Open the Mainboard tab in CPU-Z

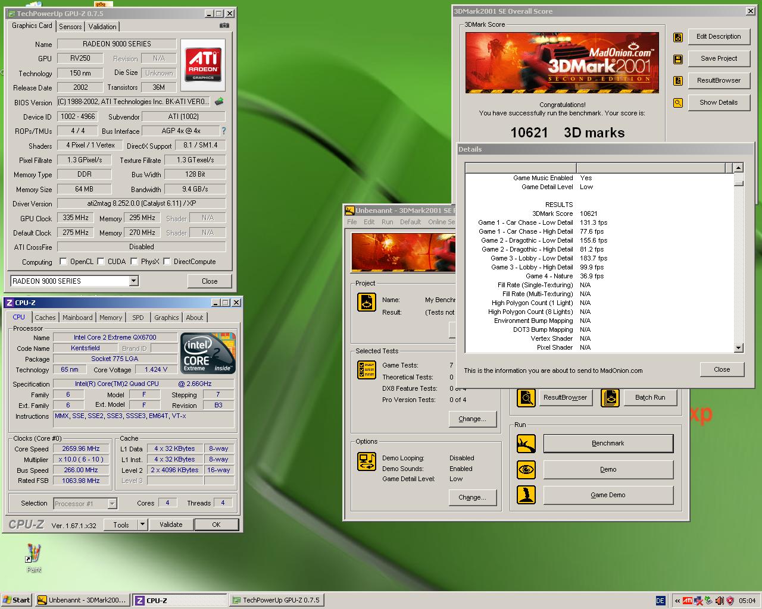coord(77,318)
